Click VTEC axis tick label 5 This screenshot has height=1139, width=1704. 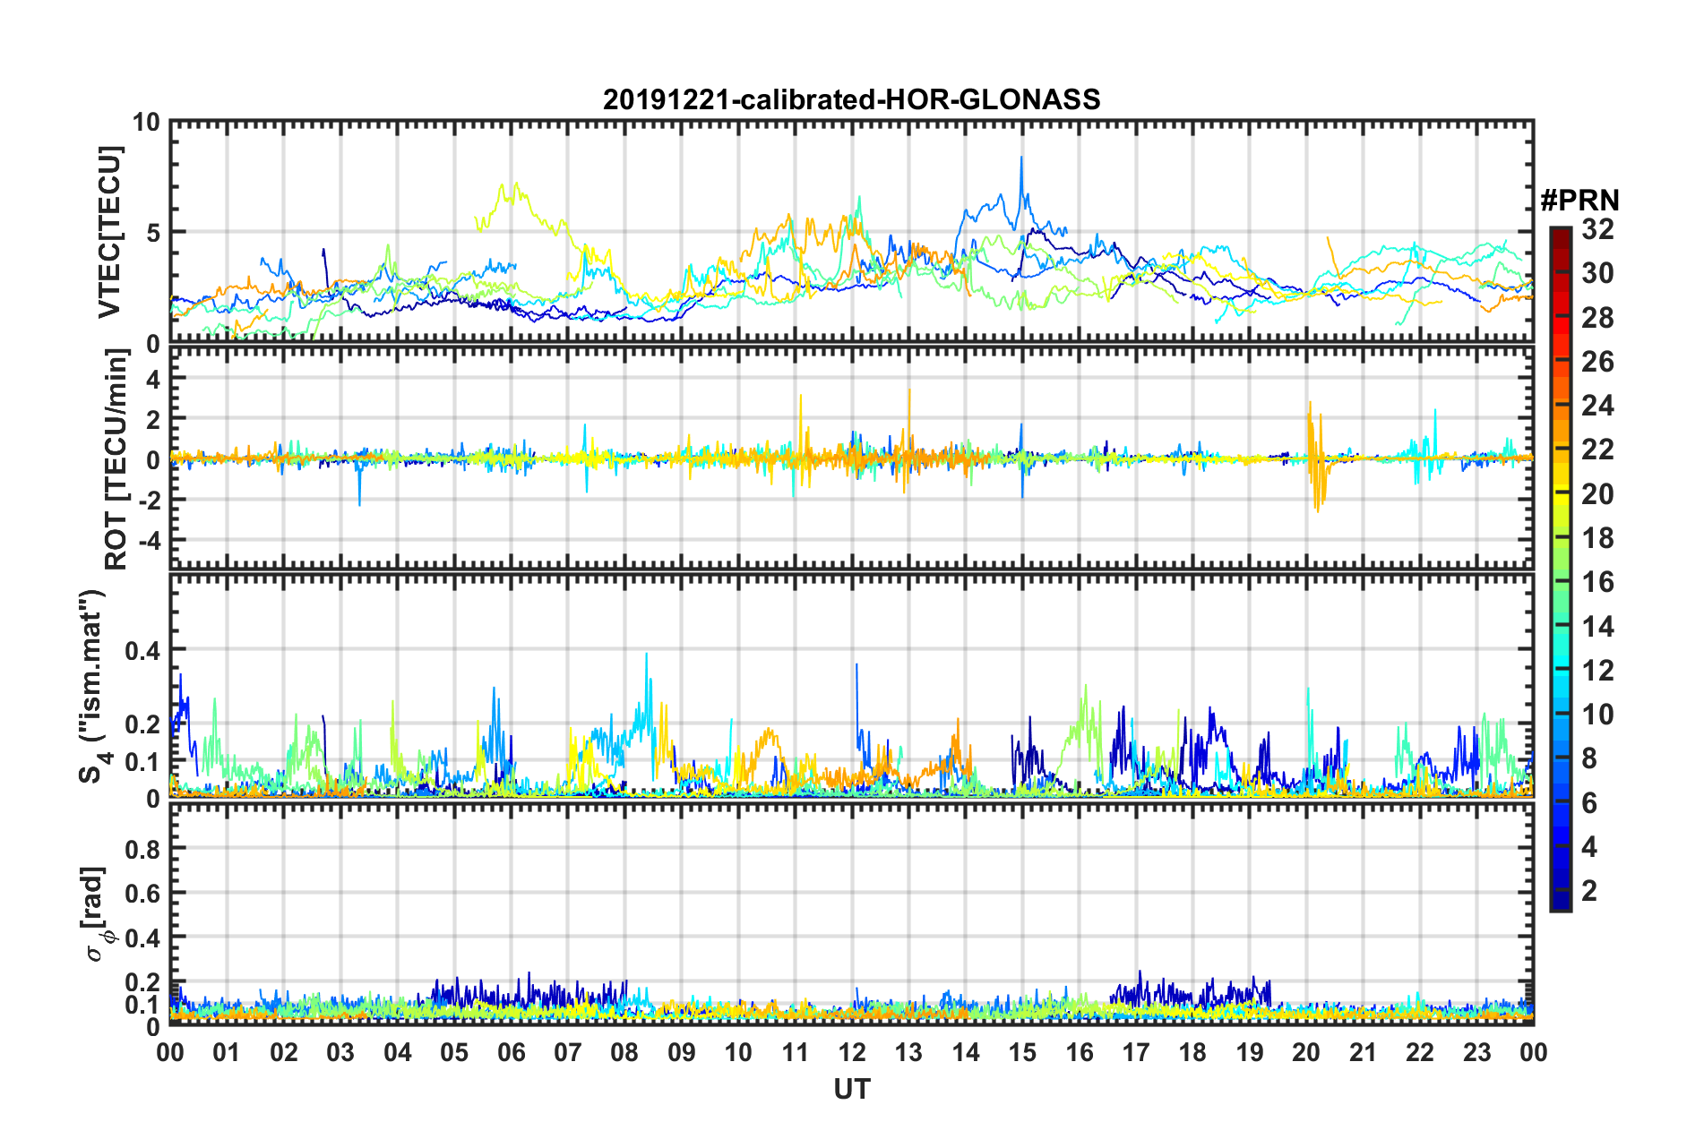click(x=152, y=233)
